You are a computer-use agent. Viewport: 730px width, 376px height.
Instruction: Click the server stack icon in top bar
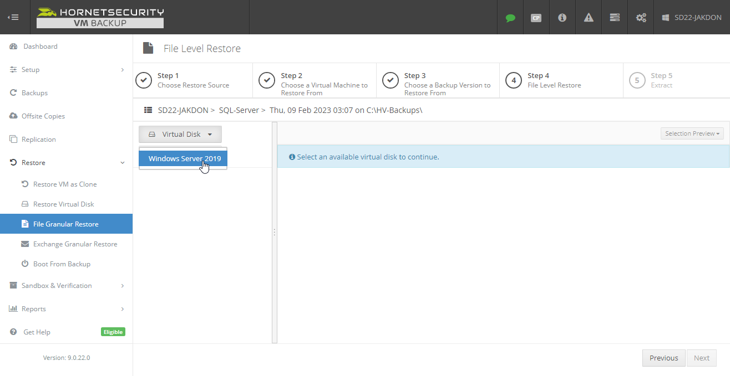click(614, 17)
